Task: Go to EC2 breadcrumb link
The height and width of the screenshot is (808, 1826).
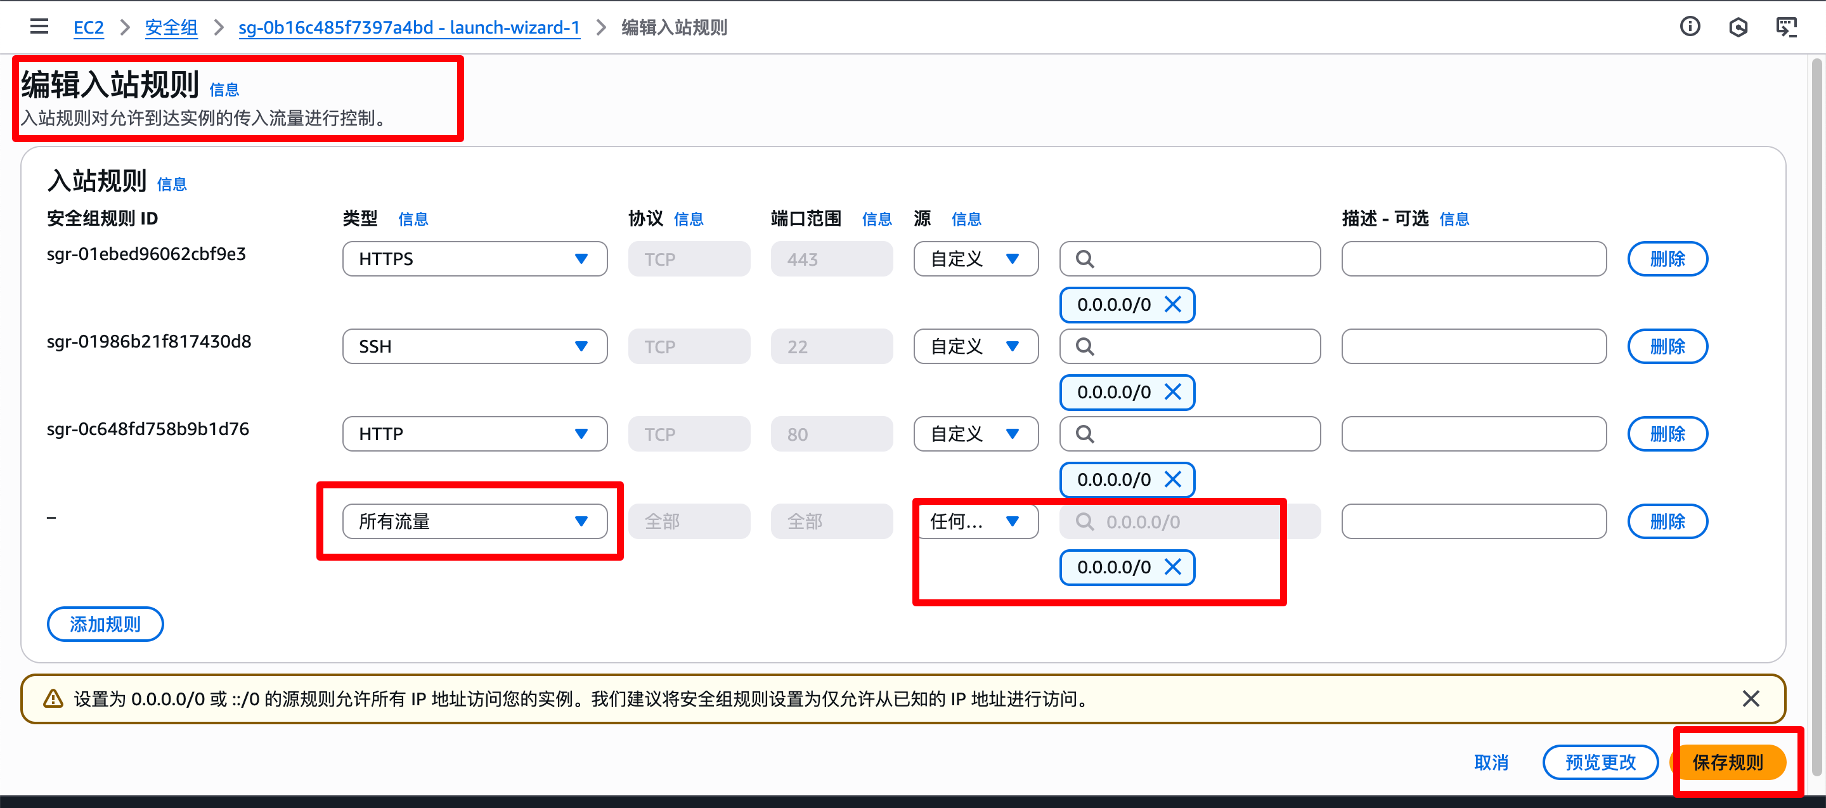Action: [x=89, y=28]
